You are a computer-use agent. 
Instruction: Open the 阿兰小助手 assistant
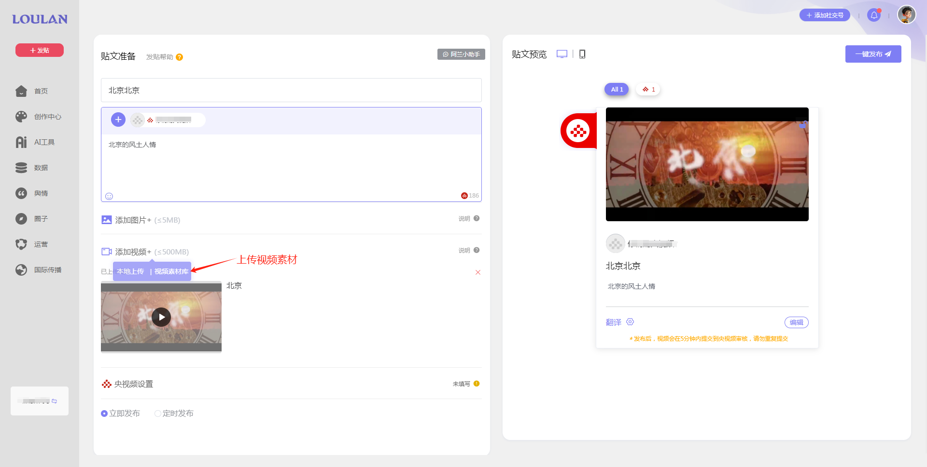(461, 54)
